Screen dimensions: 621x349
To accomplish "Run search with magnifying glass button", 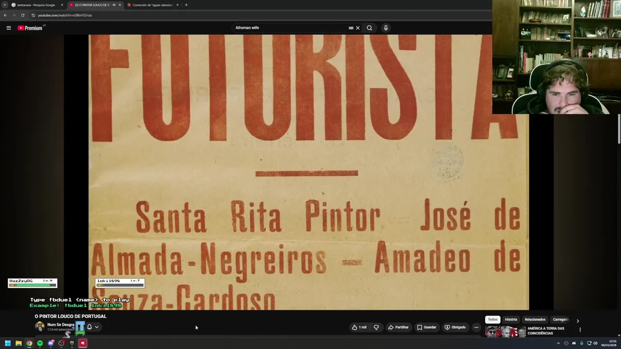I will coord(369,28).
